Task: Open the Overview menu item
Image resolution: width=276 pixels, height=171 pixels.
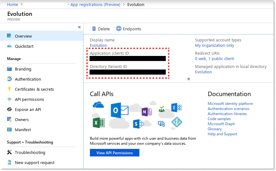Action: point(42,36)
